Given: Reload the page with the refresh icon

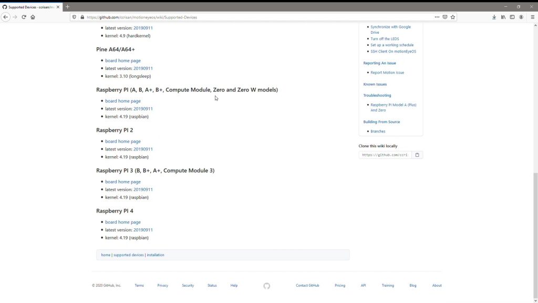Looking at the screenshot, I should click(24, 17).
